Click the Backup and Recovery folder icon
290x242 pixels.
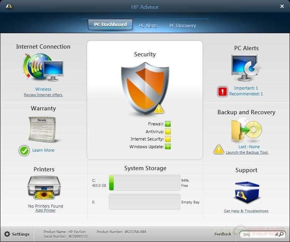(x=246, y=131)
